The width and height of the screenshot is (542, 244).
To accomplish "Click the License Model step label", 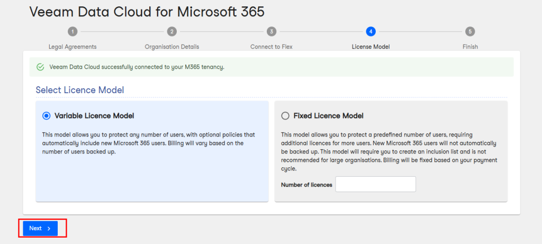I will [x=371, y=47].
